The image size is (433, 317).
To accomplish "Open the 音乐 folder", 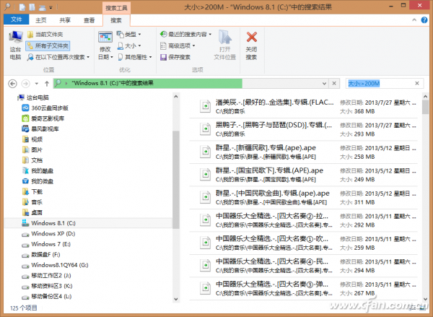I will click(x=32, y=203).
